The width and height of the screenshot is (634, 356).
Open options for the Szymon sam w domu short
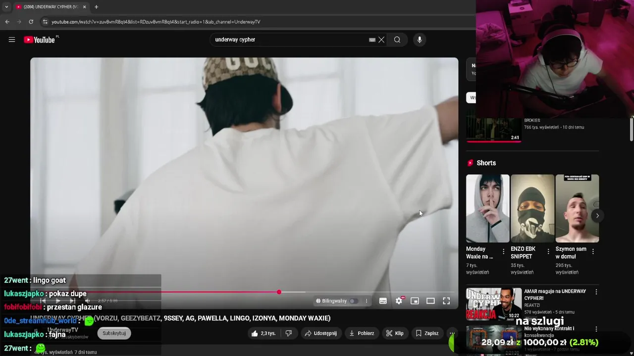[x=593, y=252]
